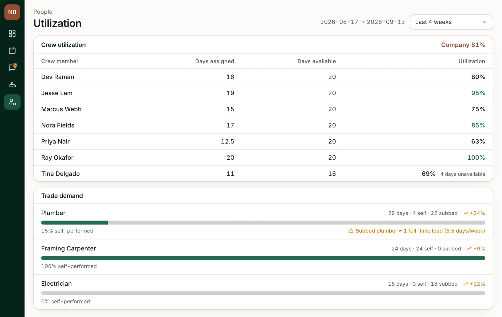This screenshot has height=317, width=502.
Task: Click the Plumber +24% trend value
Action: (477, 213)
